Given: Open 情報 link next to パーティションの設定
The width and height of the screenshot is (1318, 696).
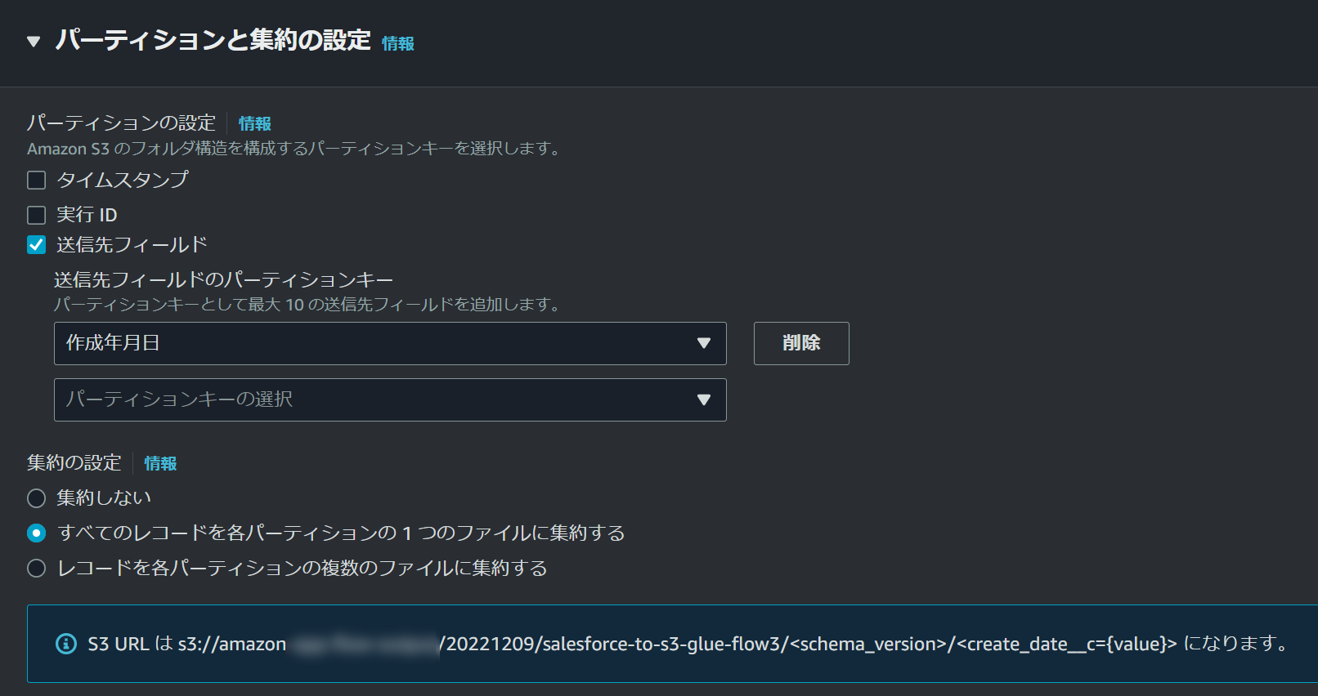Looking at the screenshot, I should click(255, 123).
